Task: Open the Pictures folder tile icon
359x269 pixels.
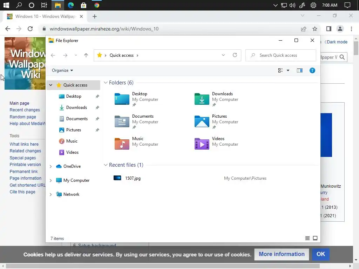Action: pos(202,121)
